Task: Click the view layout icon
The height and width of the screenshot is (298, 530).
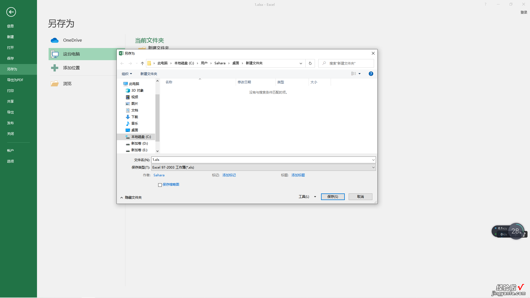Action: 354,74
